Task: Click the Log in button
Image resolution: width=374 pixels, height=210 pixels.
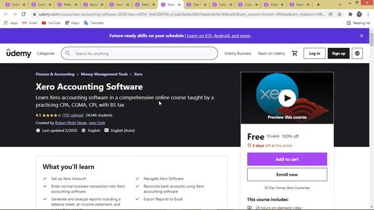Action: 314,53
